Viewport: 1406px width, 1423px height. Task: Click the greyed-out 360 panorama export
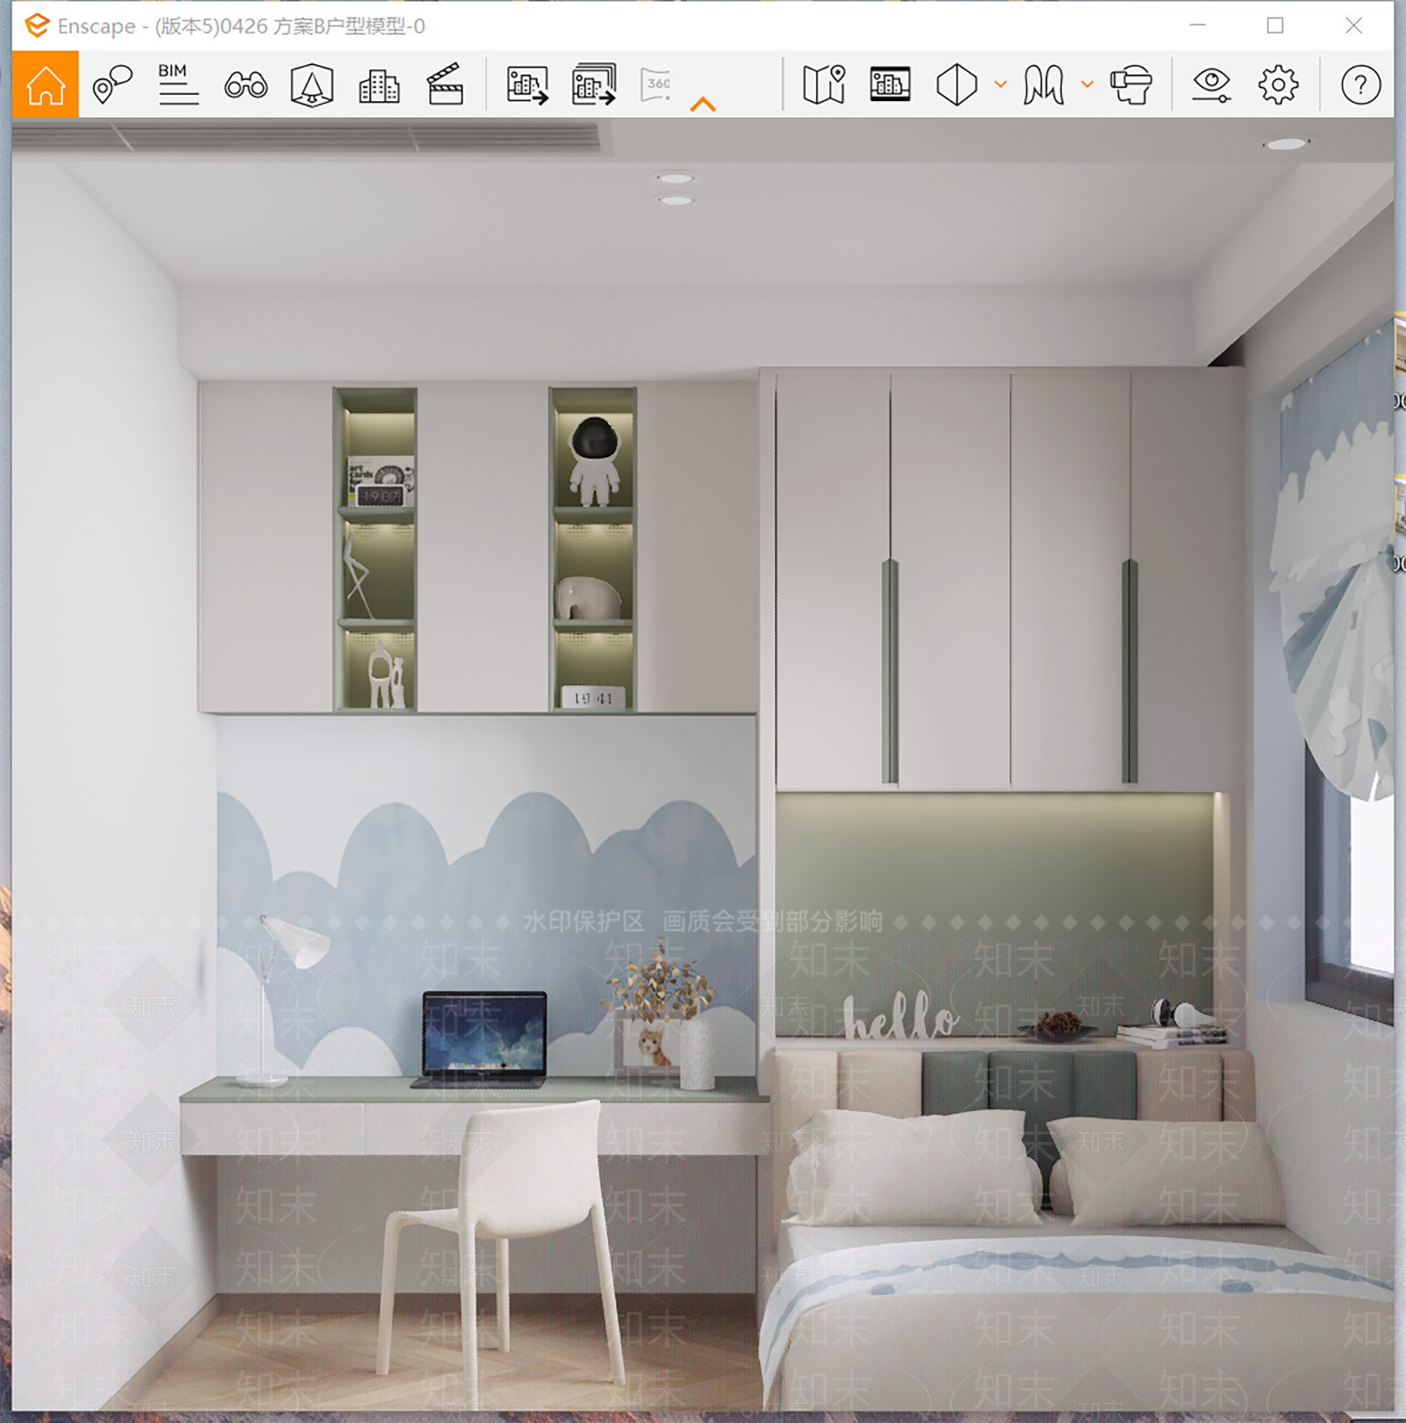pyautogui.click(x=656, y=84)
